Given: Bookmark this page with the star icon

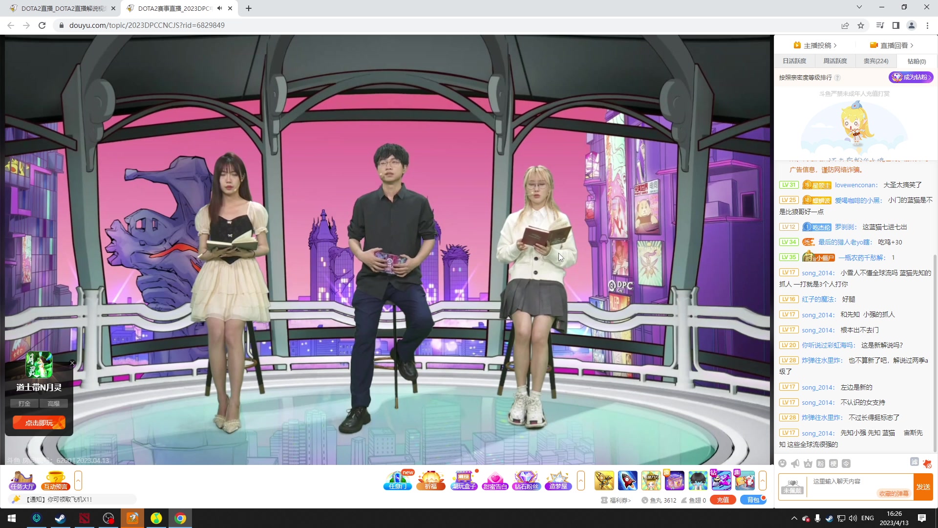Looking at the screenshot, I should click(861, 25).
